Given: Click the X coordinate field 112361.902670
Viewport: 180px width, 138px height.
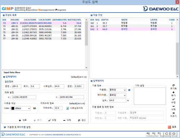Looking at the screenshot, I should [x=24, y=97].
